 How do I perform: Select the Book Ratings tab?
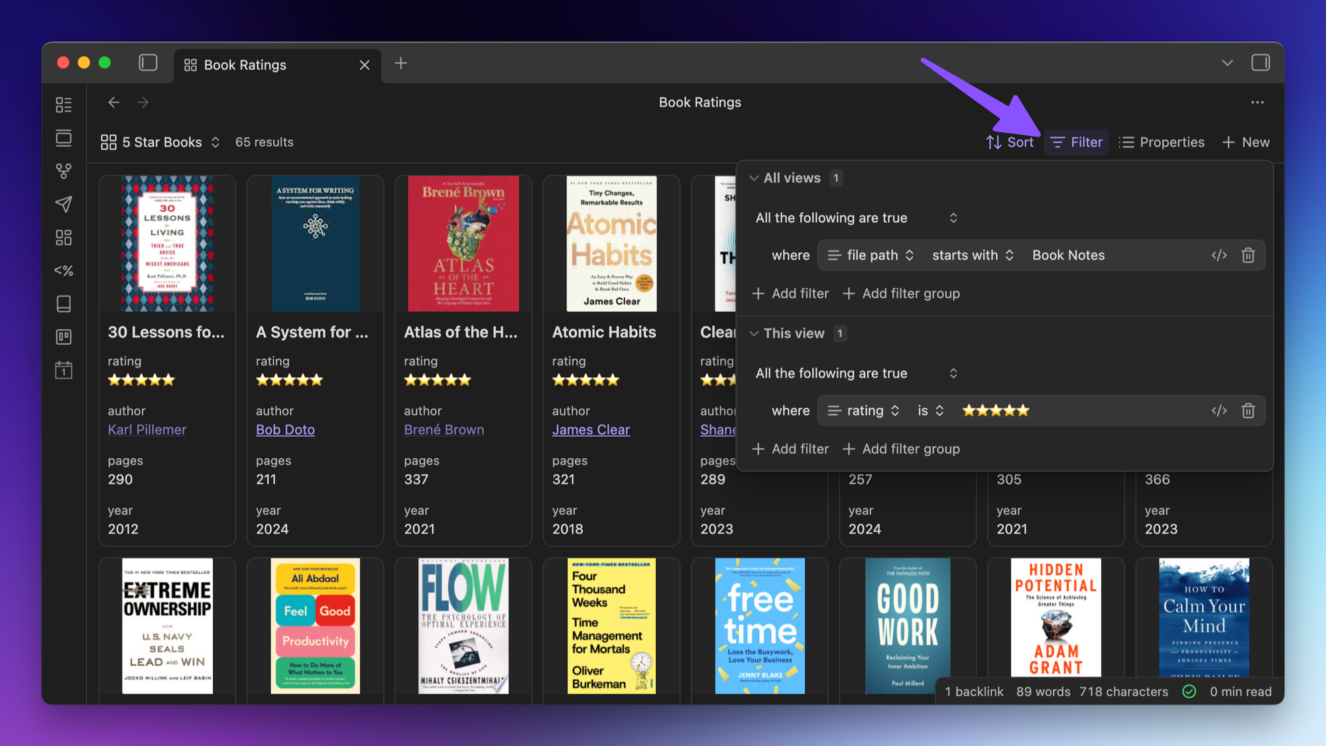277,65
